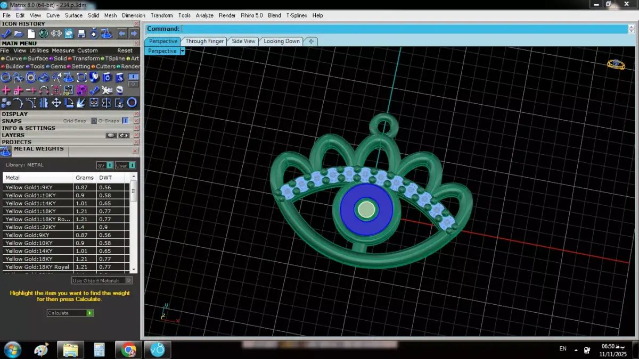This screenshot has height=359, width=639.
Task: Open the Custom menu in Main Menu
Action: tap(87, 51)
